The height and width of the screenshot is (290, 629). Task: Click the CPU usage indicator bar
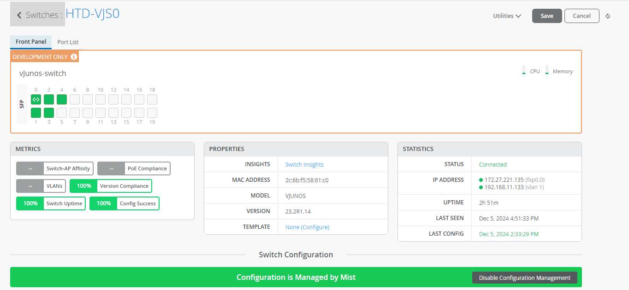pyautogui.click(x=524, y=70)
